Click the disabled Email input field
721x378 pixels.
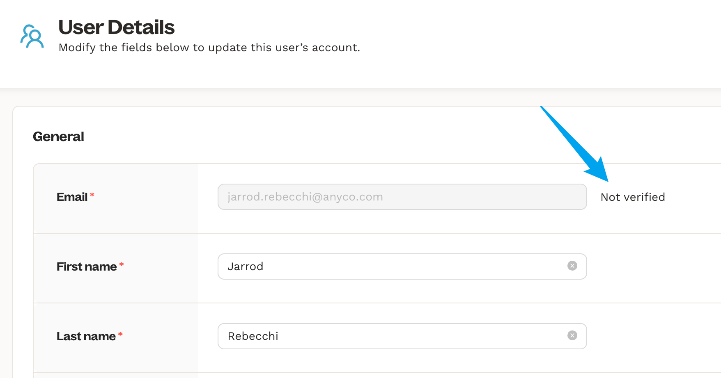coord(402,197)
